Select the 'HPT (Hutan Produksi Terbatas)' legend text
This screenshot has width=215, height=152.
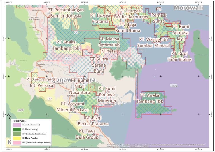coord(34,134)
